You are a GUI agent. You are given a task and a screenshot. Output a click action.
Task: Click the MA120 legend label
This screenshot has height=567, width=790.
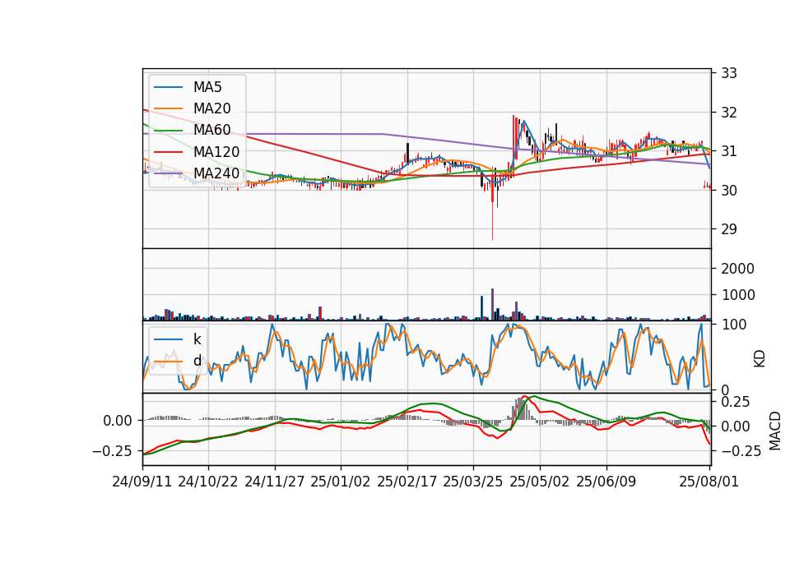(x=216, y=151)
